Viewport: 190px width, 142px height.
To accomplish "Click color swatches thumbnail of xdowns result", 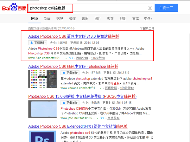I will point(42,79).
